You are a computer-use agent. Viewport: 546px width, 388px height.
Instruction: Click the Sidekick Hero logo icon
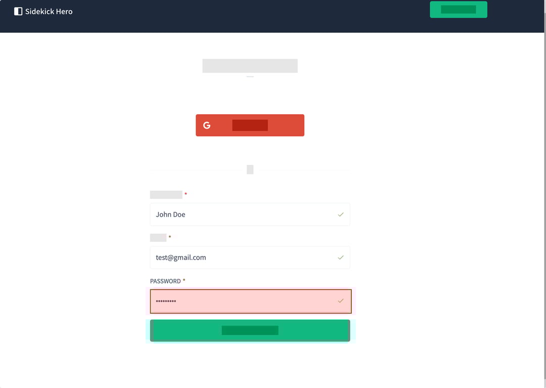click(18, 11)
